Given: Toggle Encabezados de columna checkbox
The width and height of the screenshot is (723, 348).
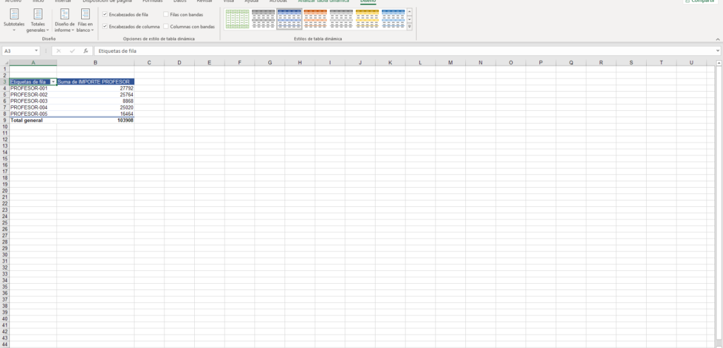Looking at the screenshot, I should point(105,27).
